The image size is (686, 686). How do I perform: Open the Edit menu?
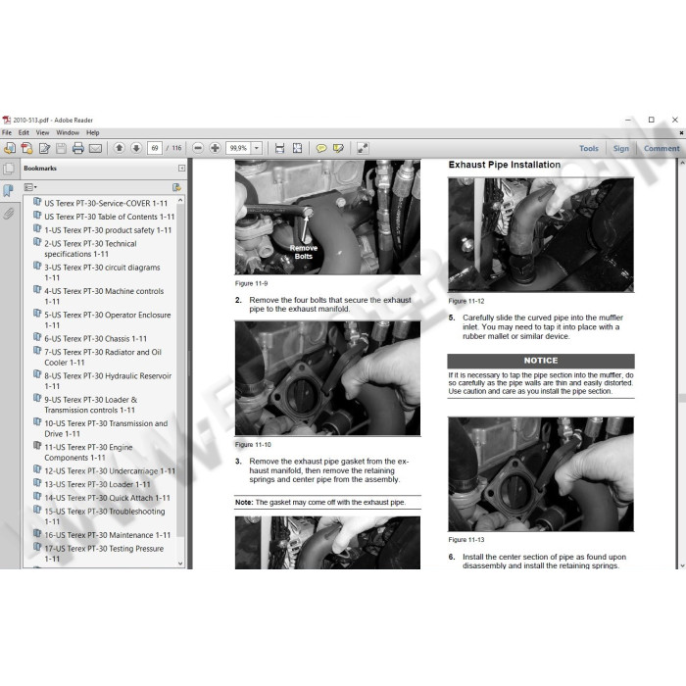24,132
